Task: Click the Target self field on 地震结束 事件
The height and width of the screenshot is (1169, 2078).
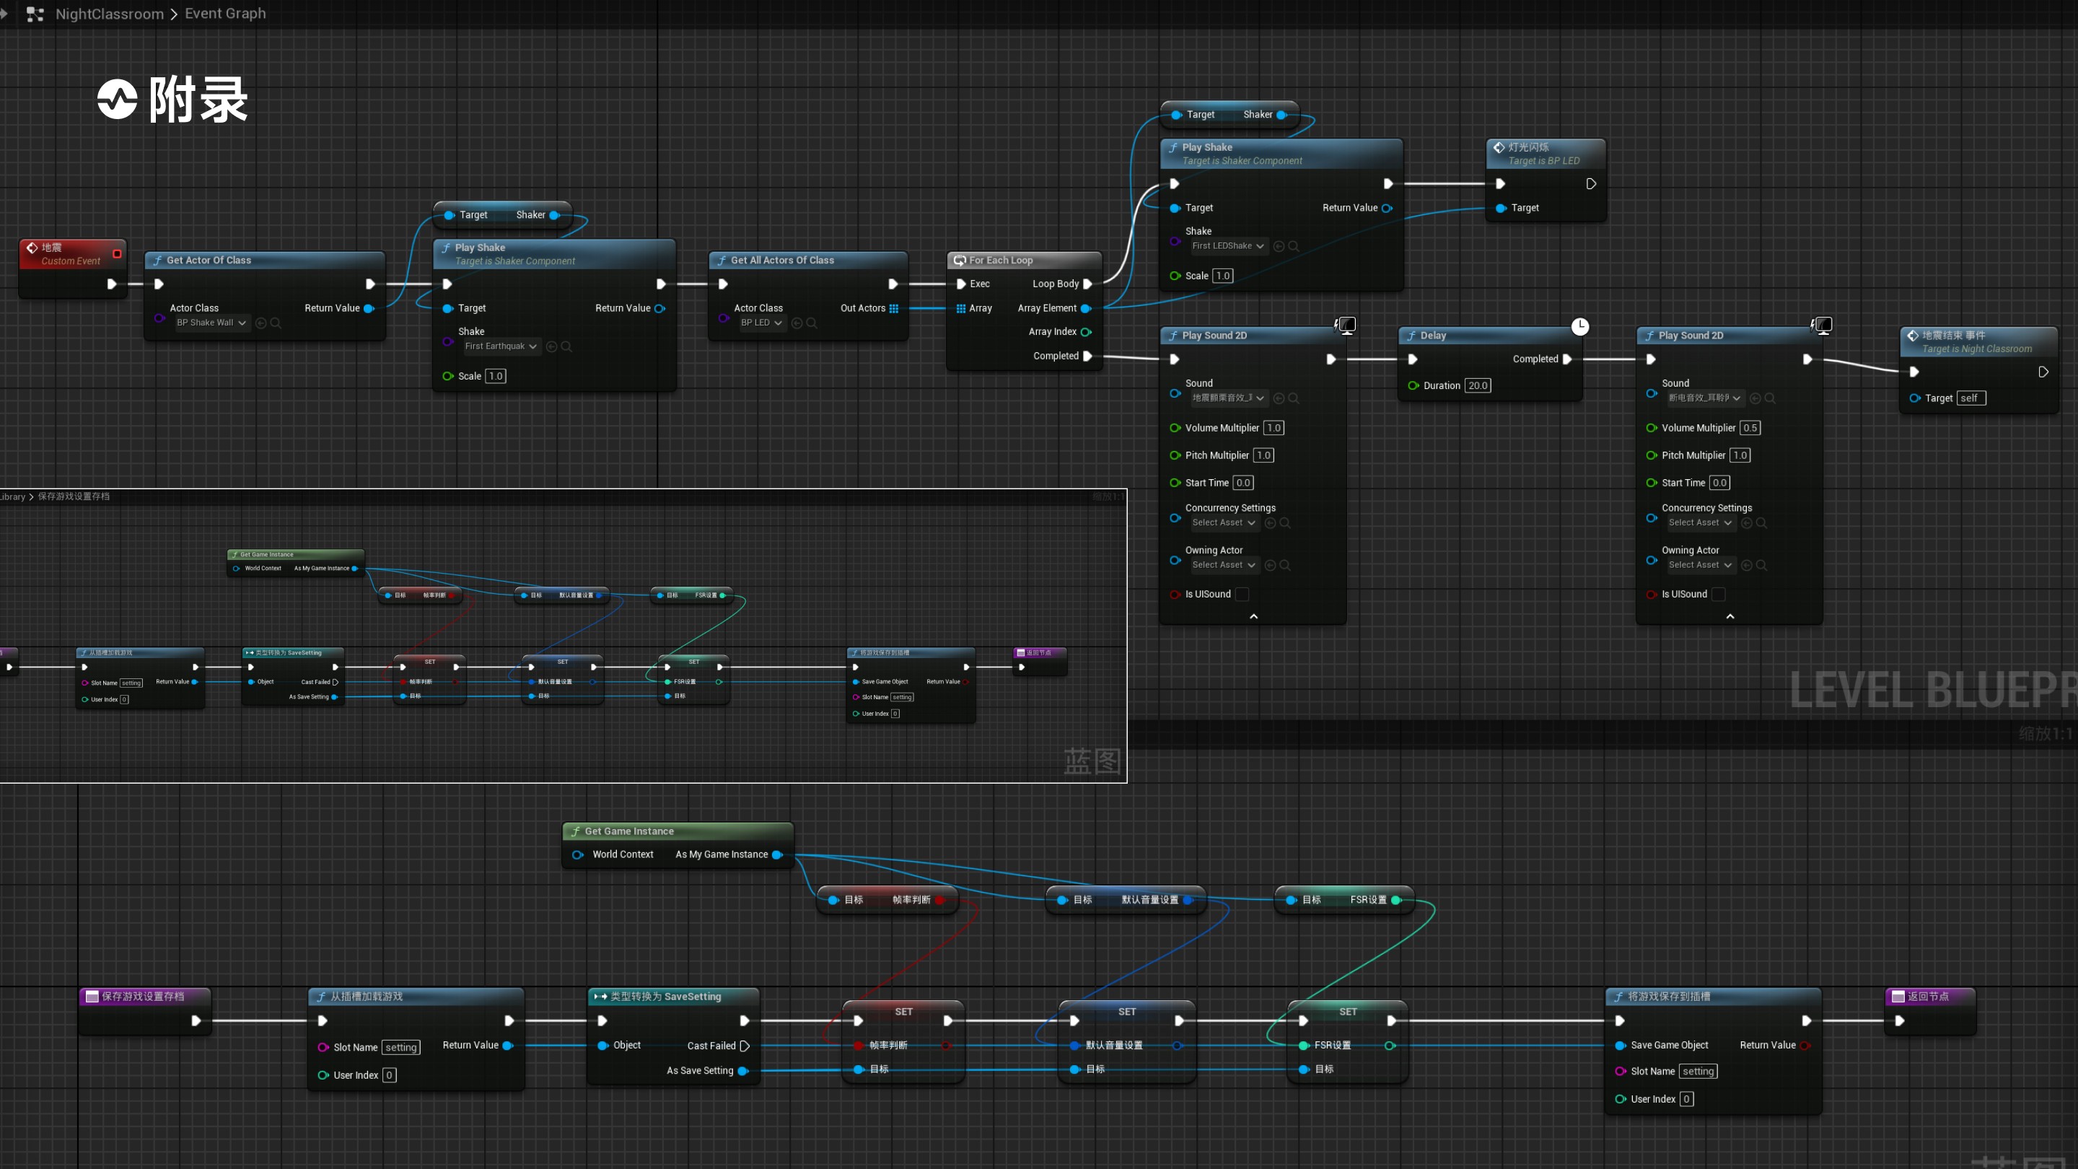Action: pyautogui.click(x=1971, y=398)
